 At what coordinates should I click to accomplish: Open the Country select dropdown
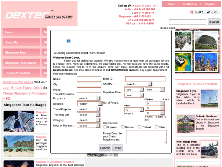pyautogui.click(x=138, y=84)
